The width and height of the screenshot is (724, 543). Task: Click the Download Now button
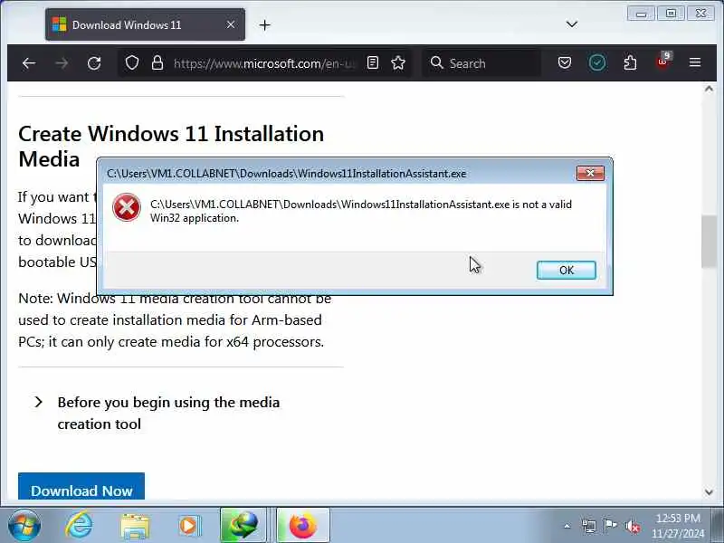point(81,486)
